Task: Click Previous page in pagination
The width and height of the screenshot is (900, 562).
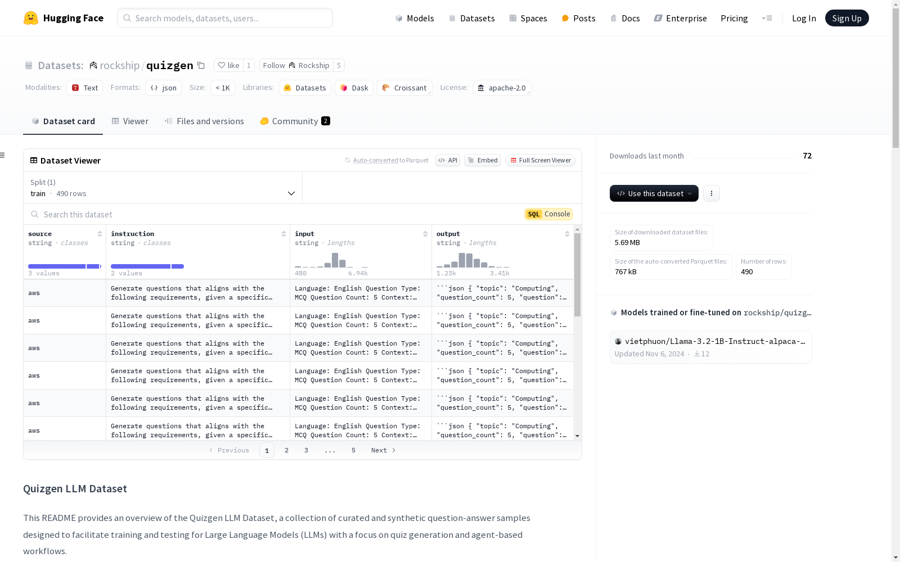Action: 229,450
